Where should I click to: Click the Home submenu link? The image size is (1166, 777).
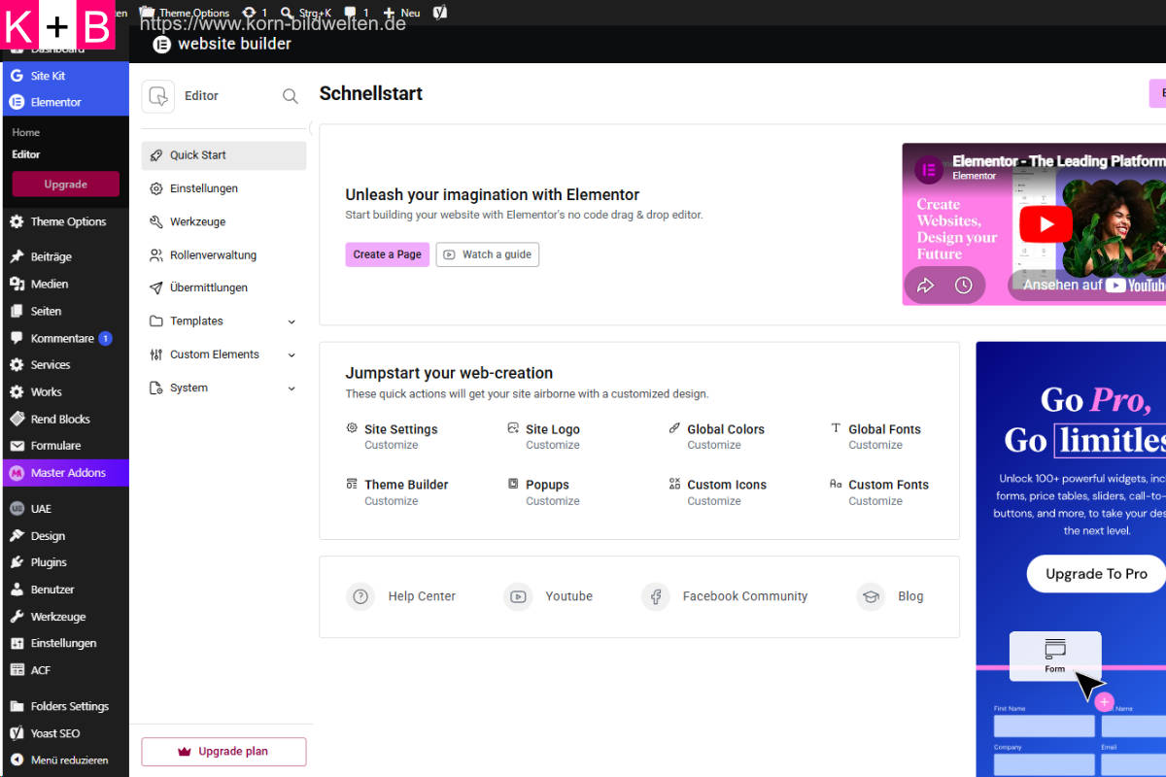[x=26, y=132]
